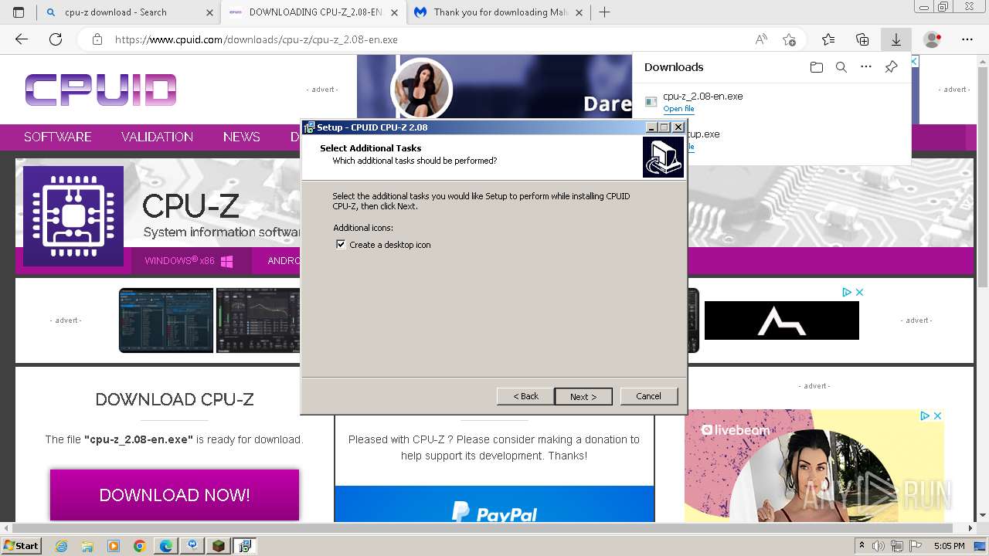This screenshot has height=556, width=989.
Task: Open NEWS menu on CPUID site
Action: tap(242, 137)
